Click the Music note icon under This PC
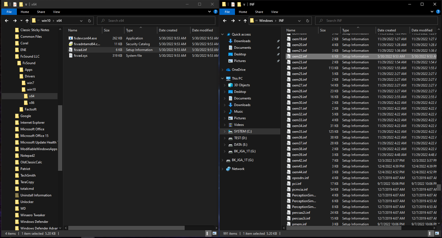Viewport: 442px width, 238px height. (x=231, y=112)
